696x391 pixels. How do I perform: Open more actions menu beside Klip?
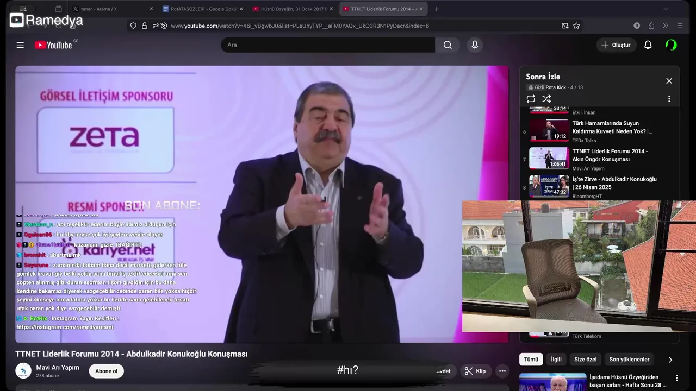coord(502,371)
